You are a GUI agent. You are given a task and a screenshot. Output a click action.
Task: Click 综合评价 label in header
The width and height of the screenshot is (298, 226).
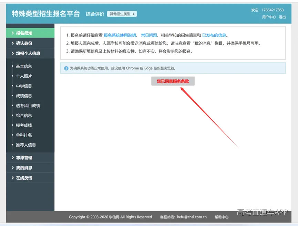pos(95,14)
